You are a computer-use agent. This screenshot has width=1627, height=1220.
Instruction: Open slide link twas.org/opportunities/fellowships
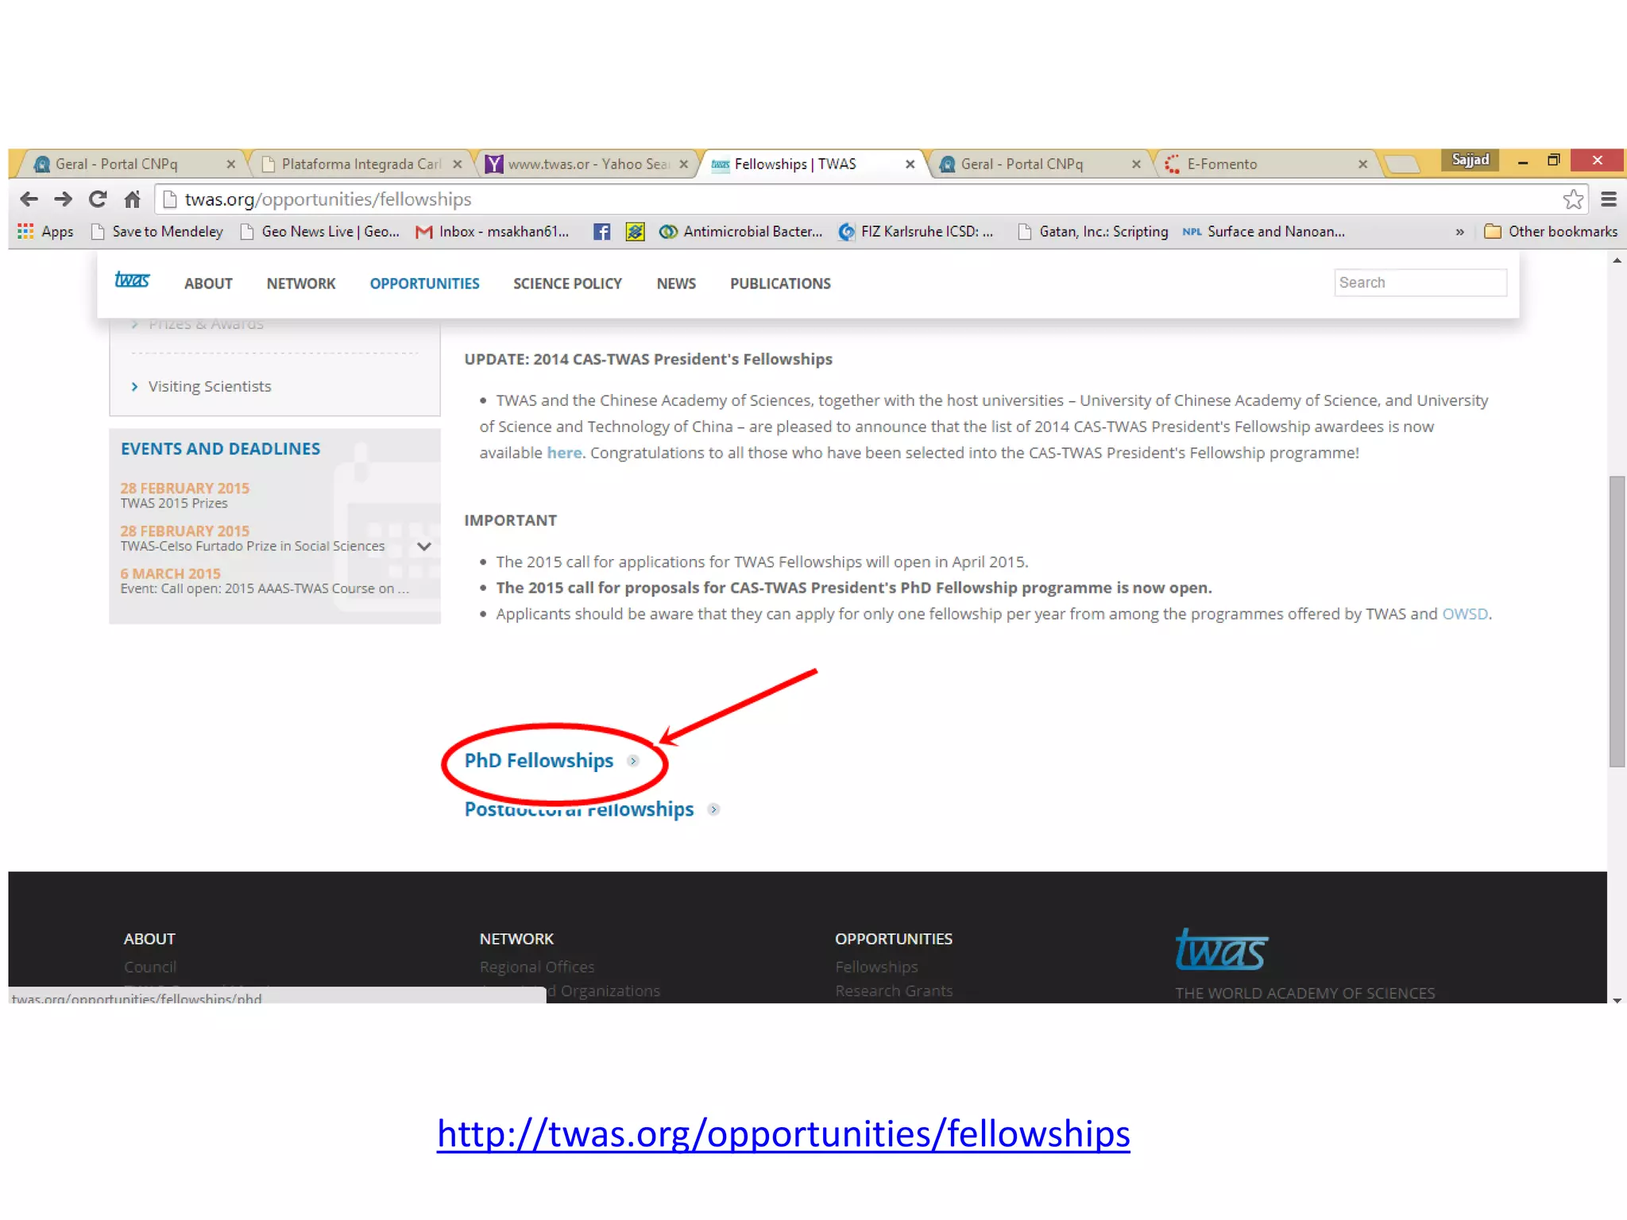[783, 1133]
